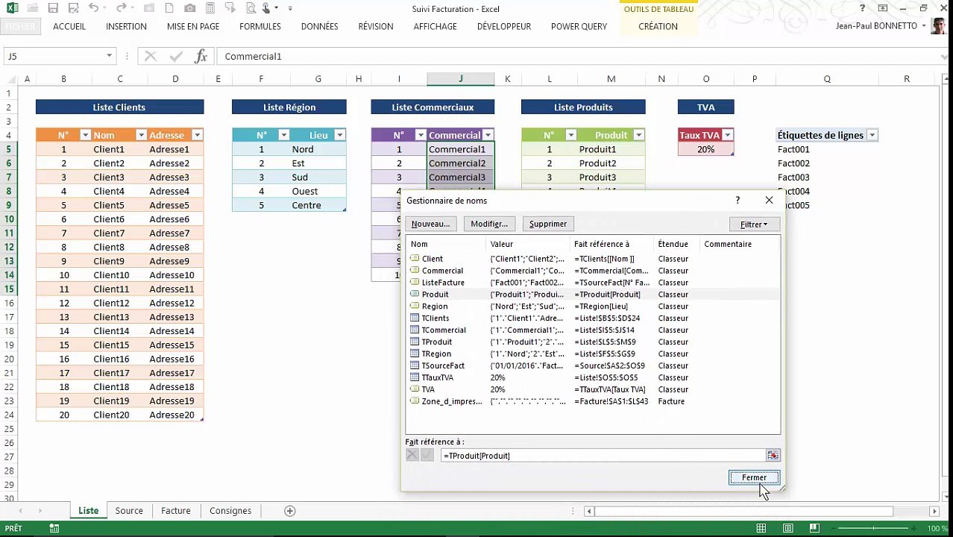Open the Taux TVA filter dropdown
Screen dimensions: 953x537
click(x=727, y=135)
